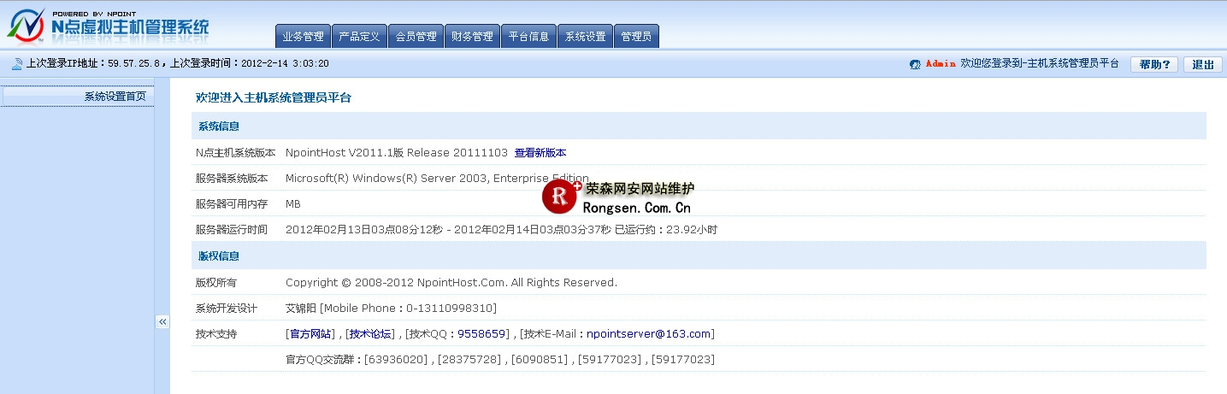Click the 查看新版本 link
The height and width of the screenshot is (394, 1227).
(x=540, y=153)
